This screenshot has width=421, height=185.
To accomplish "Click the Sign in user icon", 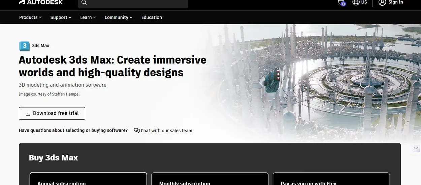I will coord(382,3).
